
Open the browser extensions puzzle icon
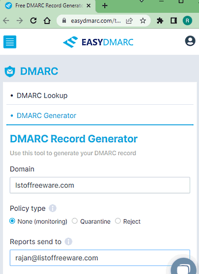(x=160, y=21)
